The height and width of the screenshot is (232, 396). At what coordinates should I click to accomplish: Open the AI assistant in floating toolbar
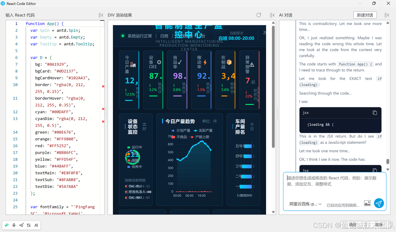click(x=36, y=225)
